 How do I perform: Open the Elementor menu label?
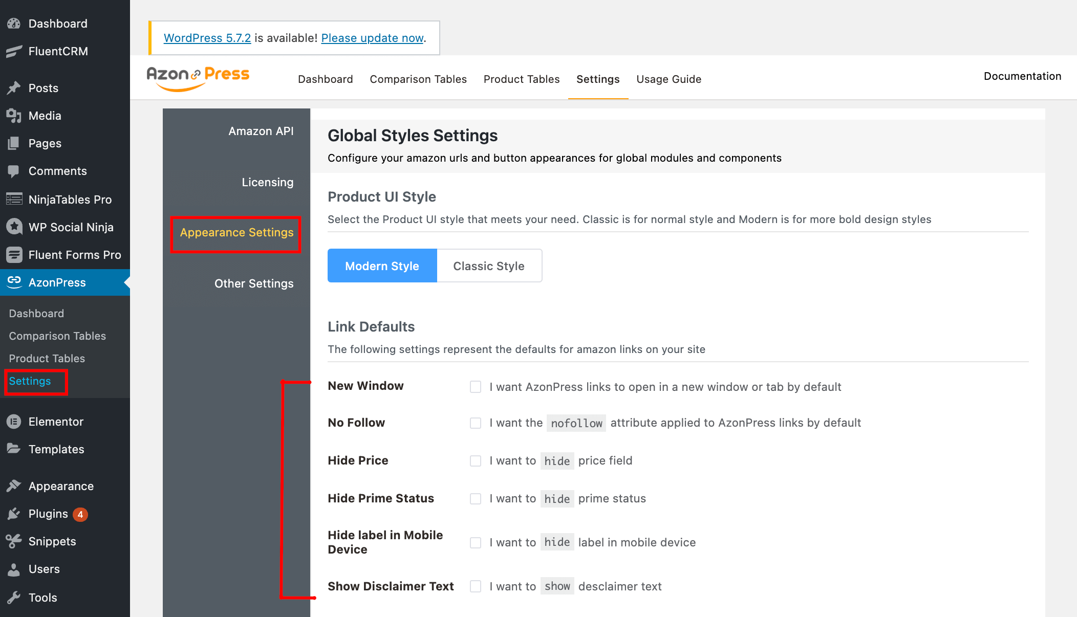coord(56,422)
